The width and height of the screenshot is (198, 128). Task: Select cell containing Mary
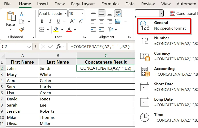point(22,74)
